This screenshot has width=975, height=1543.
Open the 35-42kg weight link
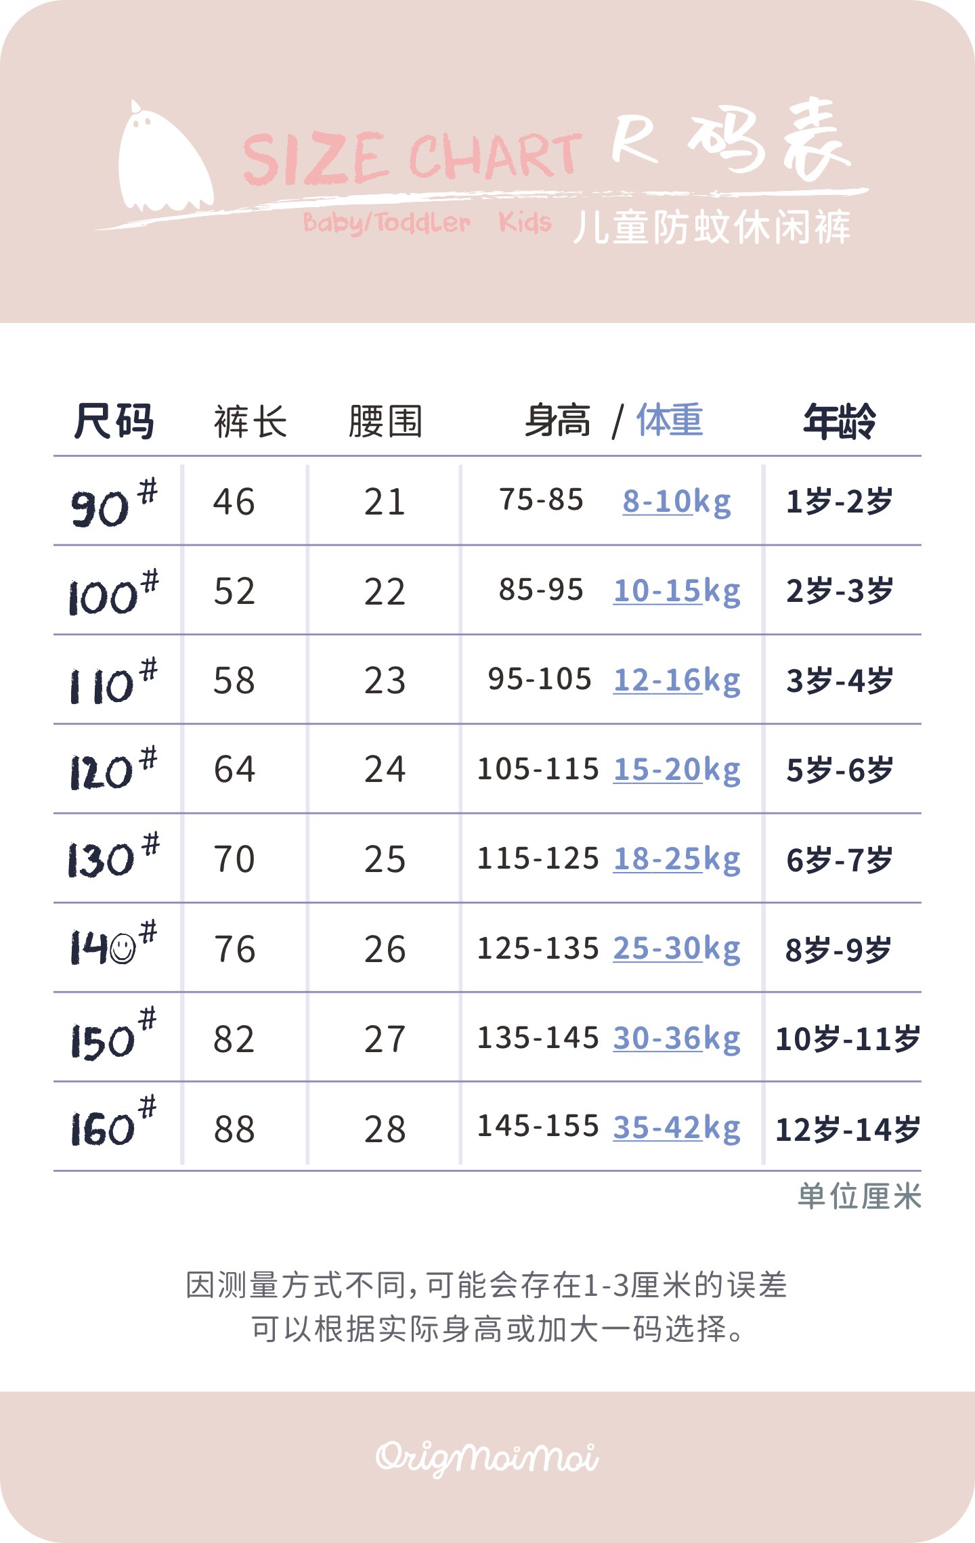(676, 1127)
